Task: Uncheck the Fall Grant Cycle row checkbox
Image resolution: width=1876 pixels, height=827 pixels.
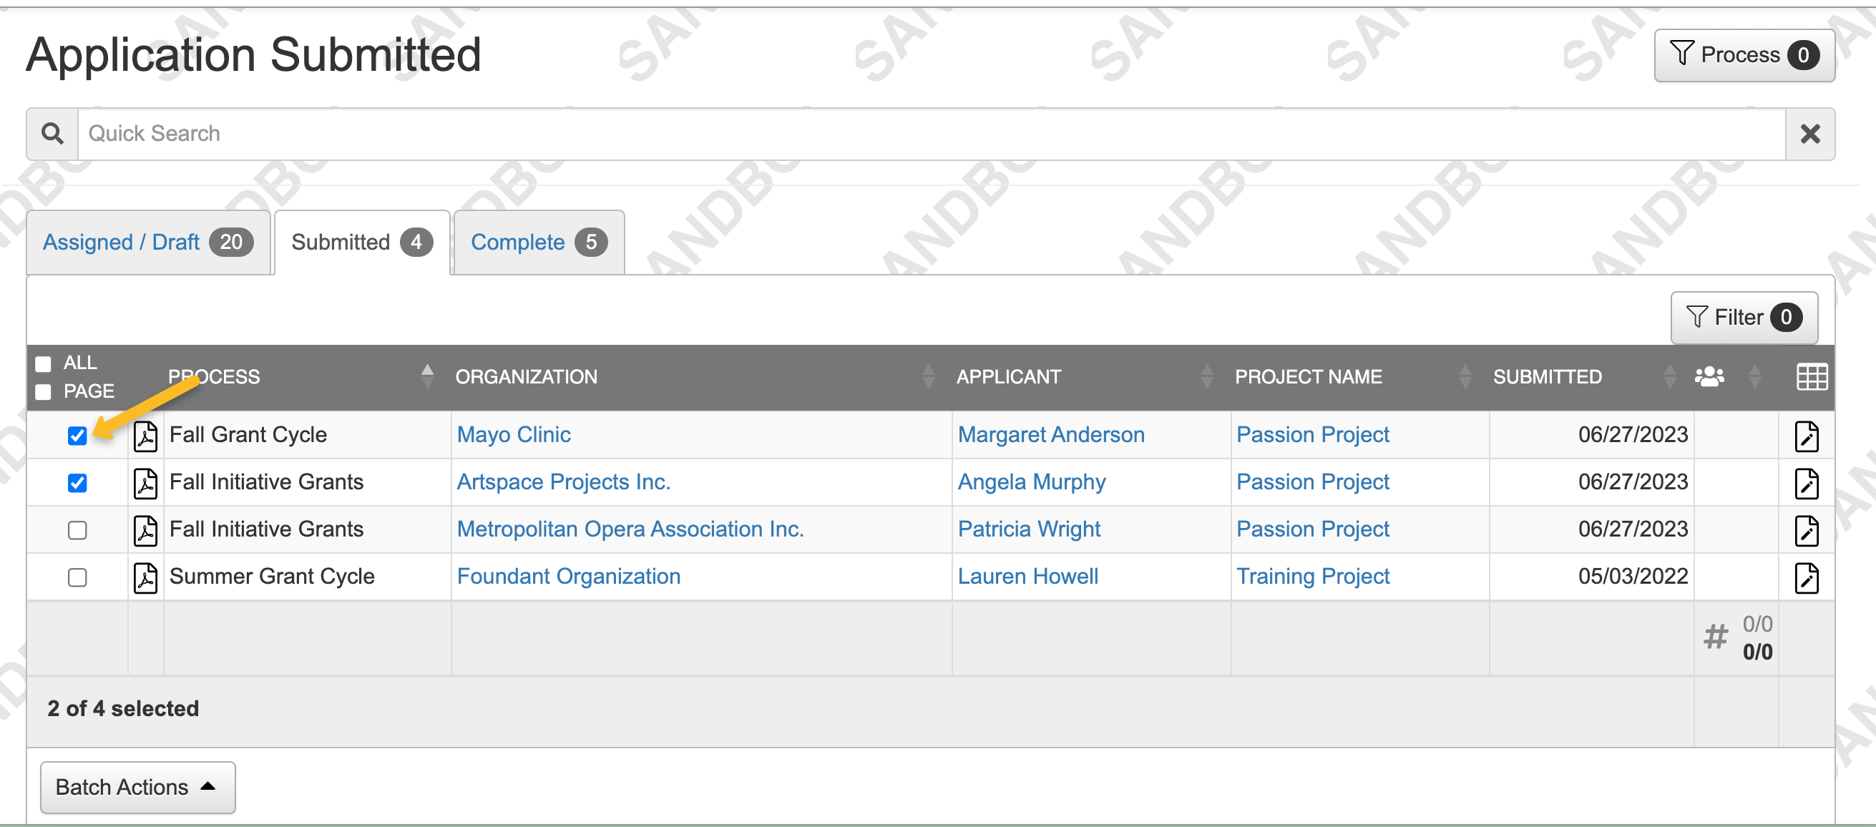Action: (x=77, y=435)
